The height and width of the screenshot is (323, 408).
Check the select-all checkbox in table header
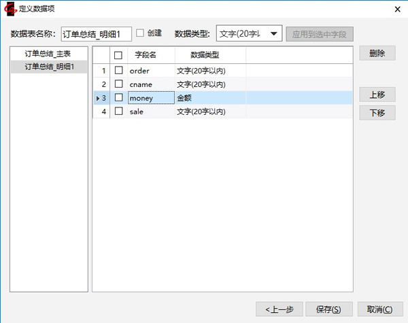[x=118, y=55]
